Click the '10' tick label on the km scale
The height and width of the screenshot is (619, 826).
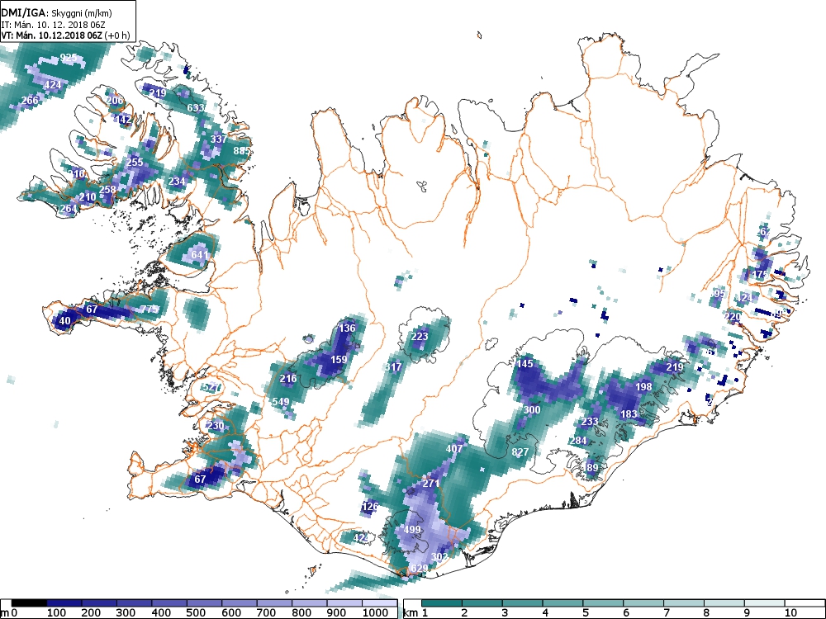(x=790, y=612)
